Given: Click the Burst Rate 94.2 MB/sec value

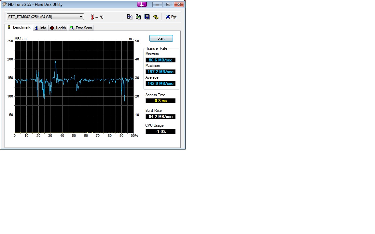Looking at the screenshot, I should (x=160, y=117).
